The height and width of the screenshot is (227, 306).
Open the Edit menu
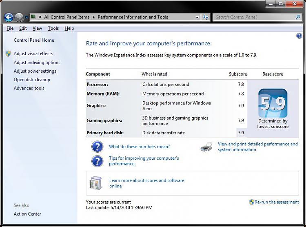pyautogui.click(x=23, y=28)
